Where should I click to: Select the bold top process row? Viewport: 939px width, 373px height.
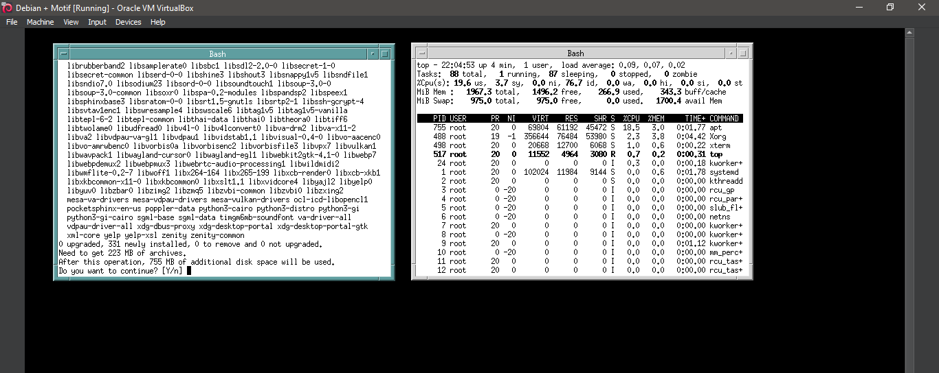tap(579, 154)
